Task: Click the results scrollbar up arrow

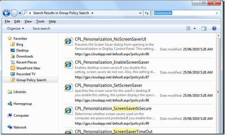Action: coord(218,35)
